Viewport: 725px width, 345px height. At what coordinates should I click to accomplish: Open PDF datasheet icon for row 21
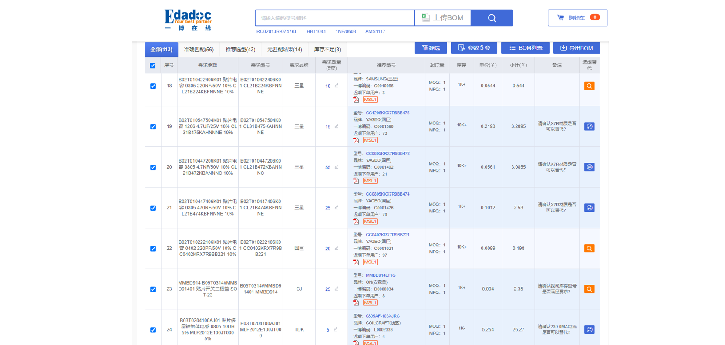[x=356, y=222]
